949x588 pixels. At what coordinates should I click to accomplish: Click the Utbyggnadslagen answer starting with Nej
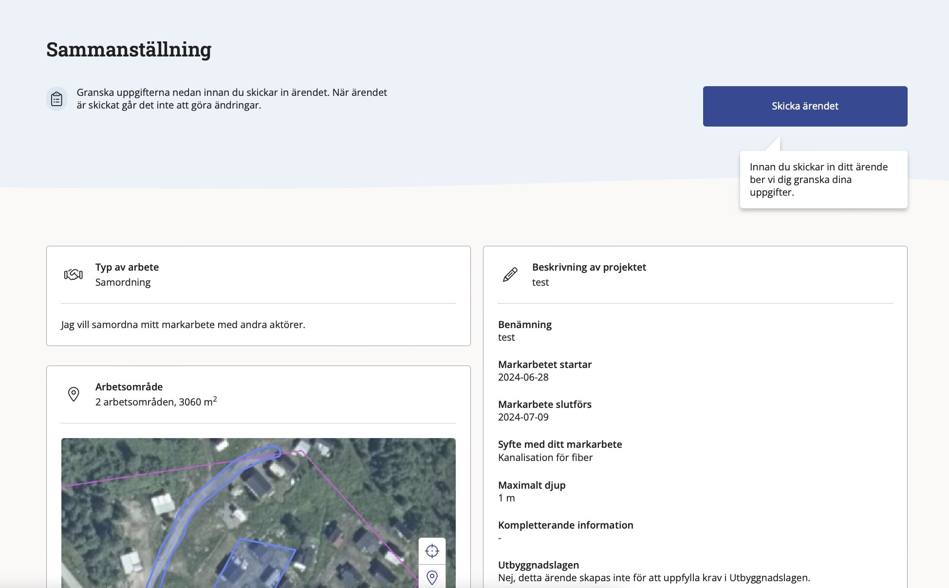[654, 578]
